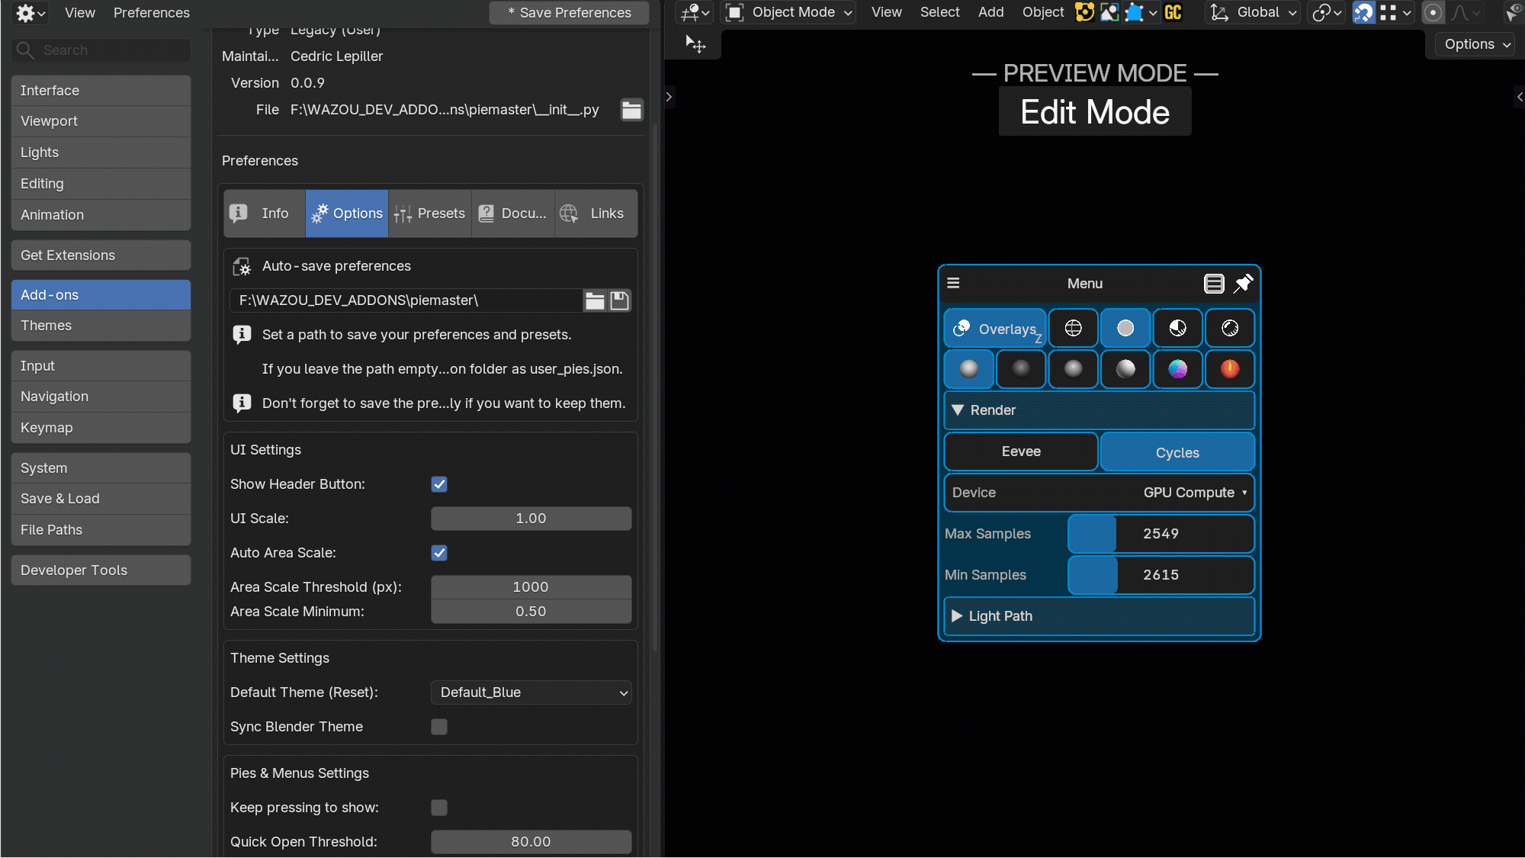The width and height of the screenshot is (1525, 858).
Task: Toggle the Overlays button in Menu panel
Action: coord(995,329)
